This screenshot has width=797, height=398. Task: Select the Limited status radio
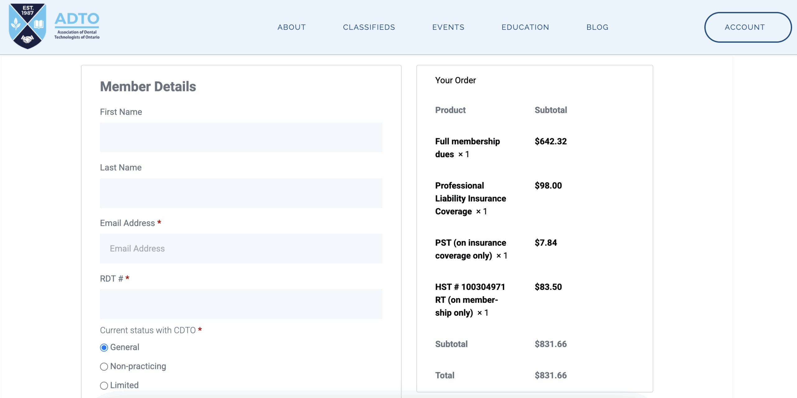tap(104, 386)
